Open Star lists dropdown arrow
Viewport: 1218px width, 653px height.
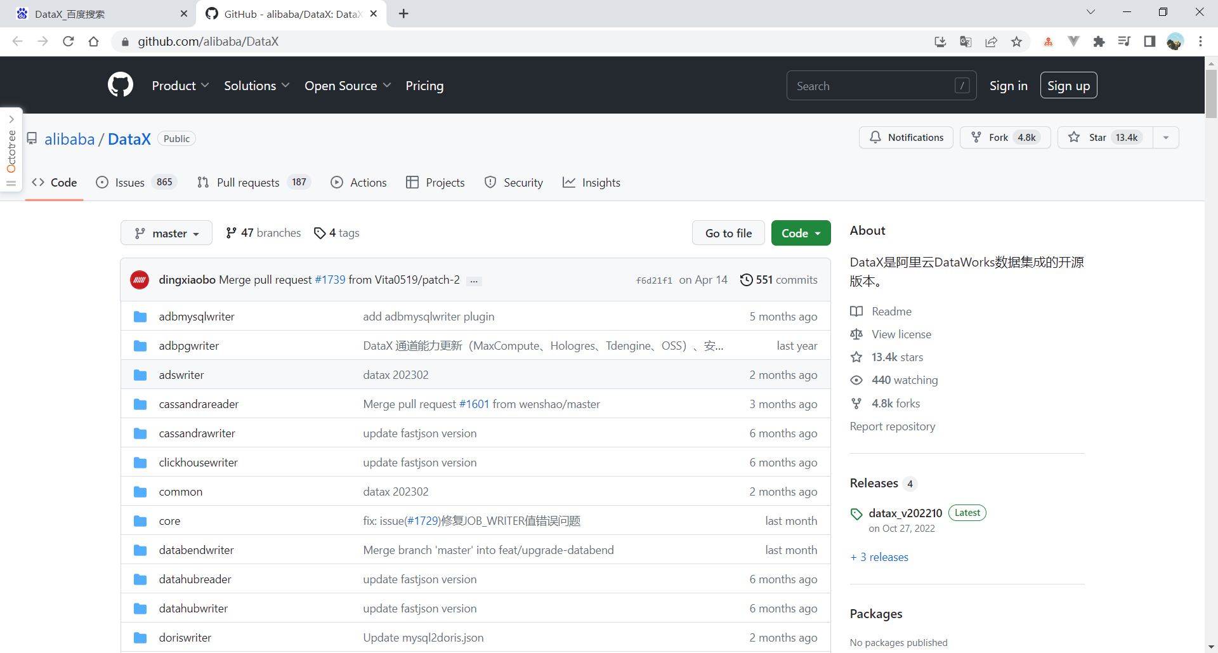pyautogui.click(x=1166, y=138)
